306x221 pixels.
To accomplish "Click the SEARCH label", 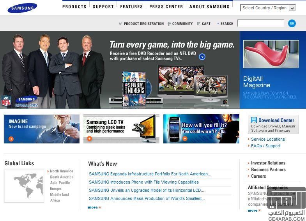I will (x=227, y=24).
